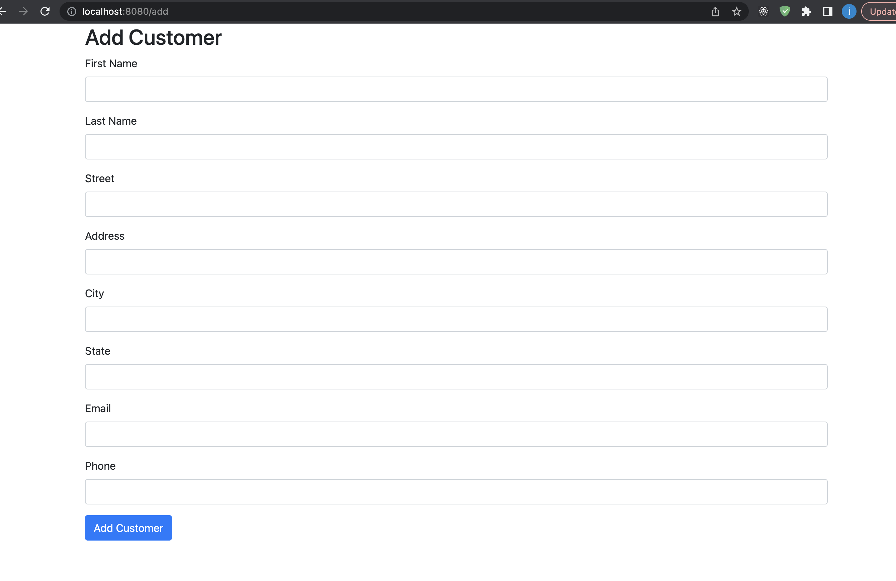Image resolution: width=896 pixels, height=581 pixels.
Task: Open the share menu icon
Action: point(715,11)
